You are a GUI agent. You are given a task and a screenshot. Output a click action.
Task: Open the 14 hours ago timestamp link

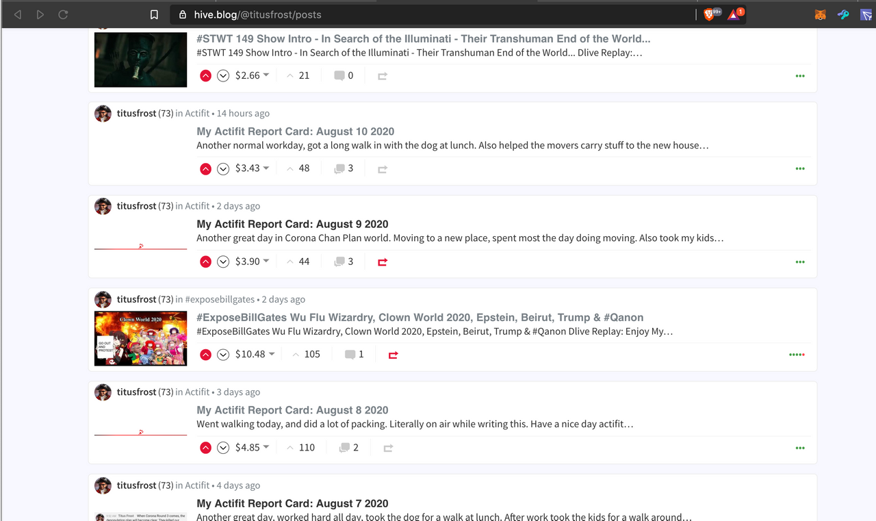[x=243, y=114]
